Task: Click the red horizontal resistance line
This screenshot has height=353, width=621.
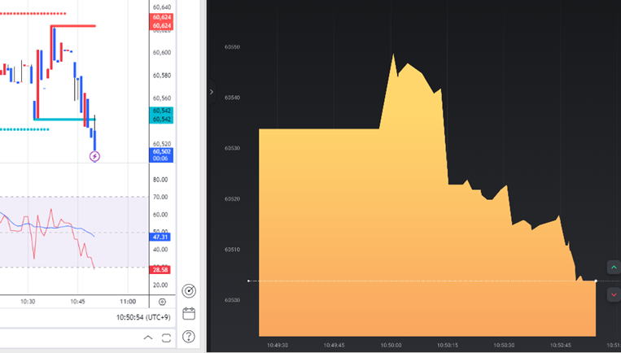Action: [73, 26]
